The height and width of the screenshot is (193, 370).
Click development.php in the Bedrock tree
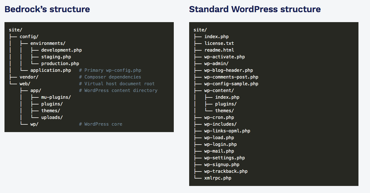coord(62,50)
